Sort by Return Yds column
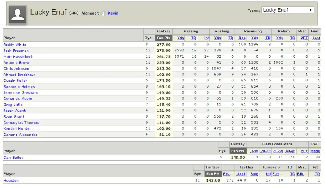 [279, 38]
